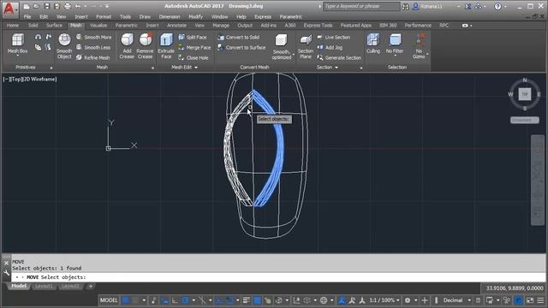Open Decimal units dropdown
Viewport: 548px width, 308px height.
(x=456, y=300)
